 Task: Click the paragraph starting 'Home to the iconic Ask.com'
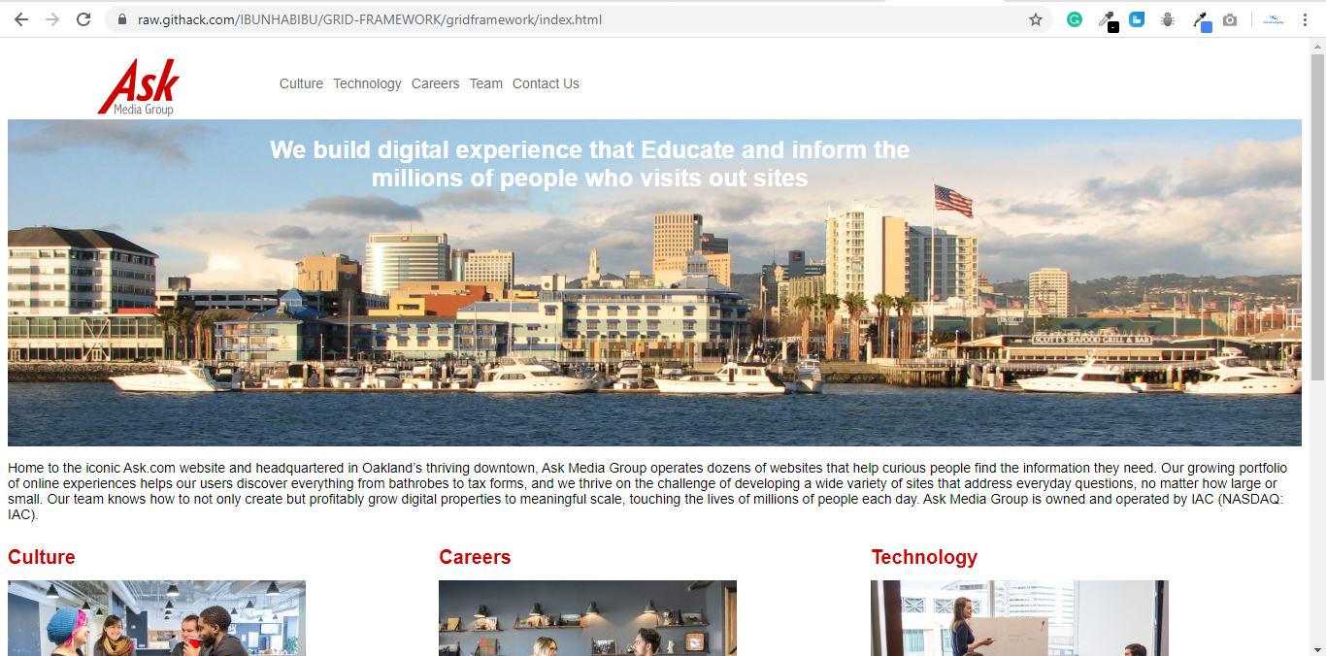point(647,491)
